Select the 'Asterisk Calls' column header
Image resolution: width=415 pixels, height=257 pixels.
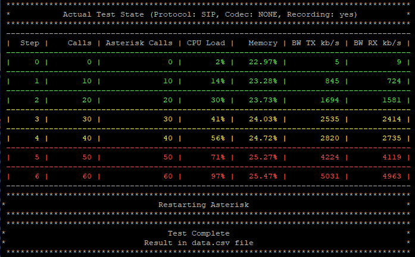[x=139, y=43]
